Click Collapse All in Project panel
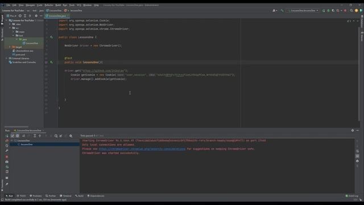The height and width of the screenshot is (205, 364). coord(30,16)
